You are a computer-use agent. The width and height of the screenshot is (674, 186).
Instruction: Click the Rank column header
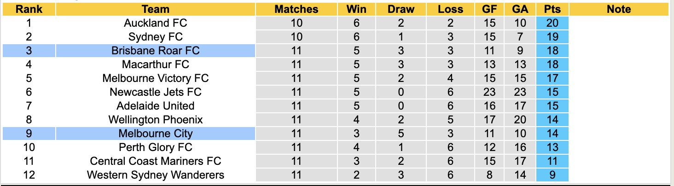[29, 9]
